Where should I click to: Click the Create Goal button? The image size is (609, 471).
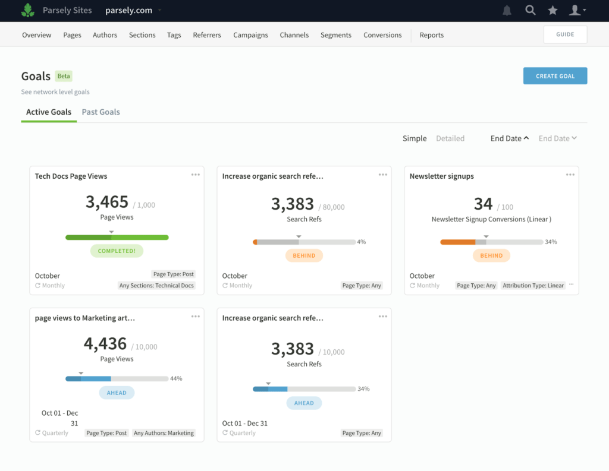coord(555,76)
